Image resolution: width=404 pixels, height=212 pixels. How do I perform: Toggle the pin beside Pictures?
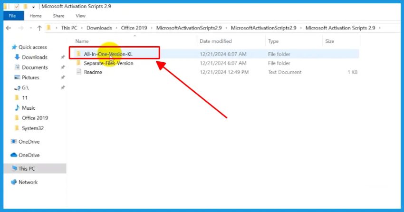[x=63, y=77]
